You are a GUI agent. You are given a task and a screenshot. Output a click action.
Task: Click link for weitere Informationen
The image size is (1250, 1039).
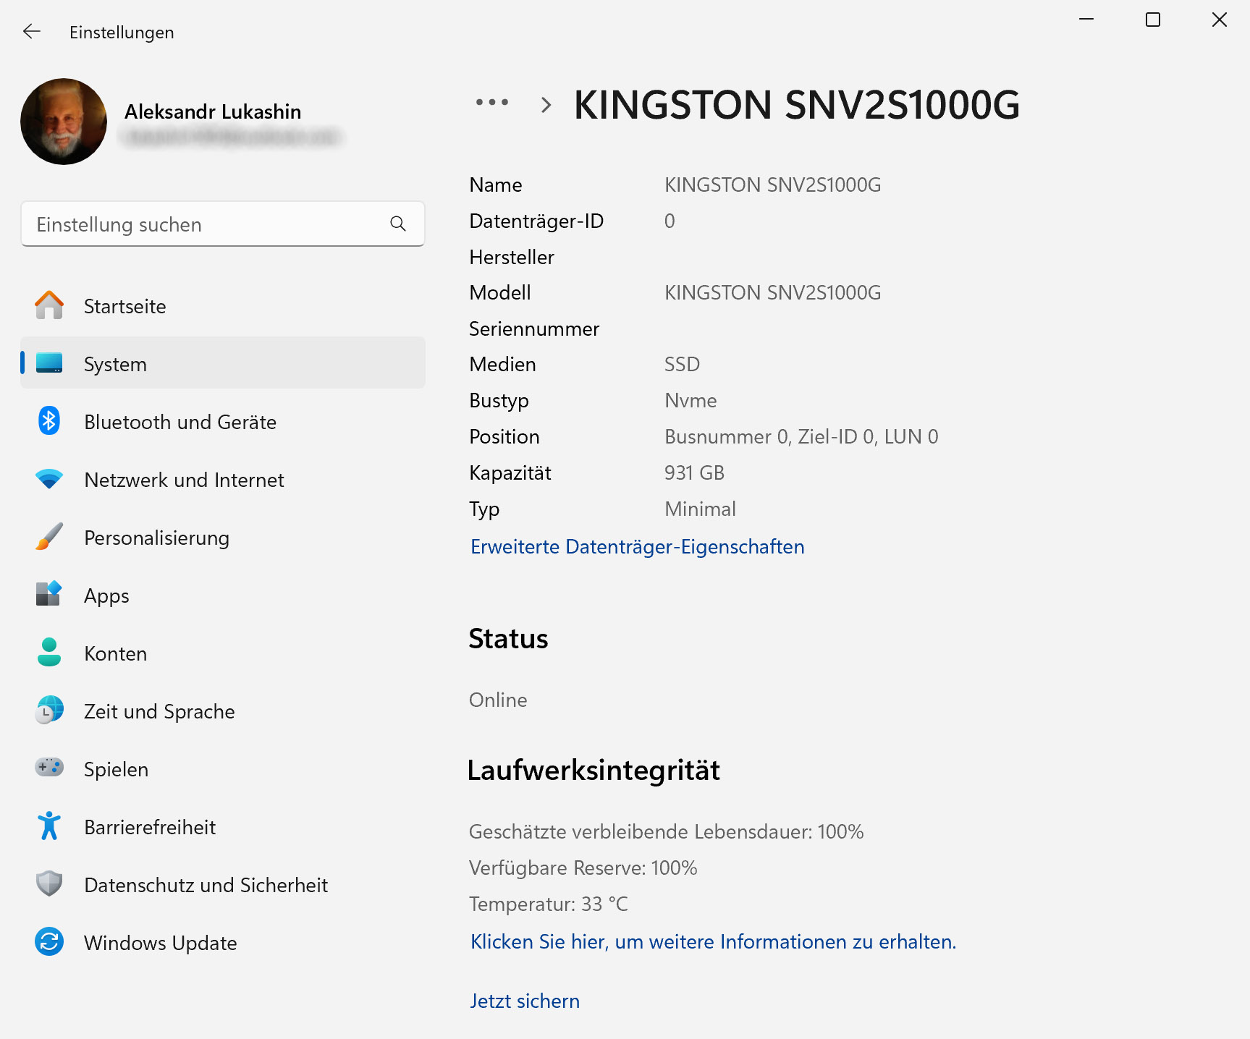pyautogui.click(x=714, y=941)
